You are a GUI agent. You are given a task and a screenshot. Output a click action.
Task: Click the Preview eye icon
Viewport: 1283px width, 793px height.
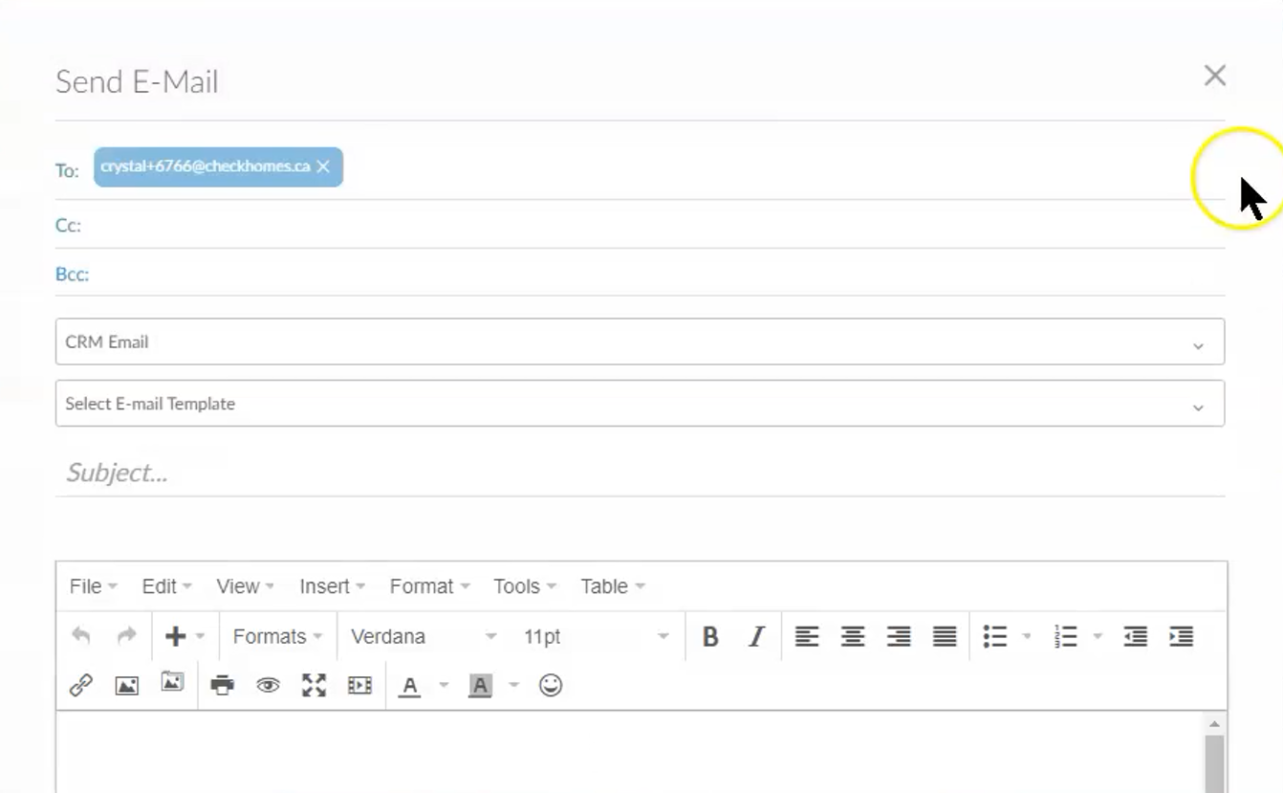point(268,685)
